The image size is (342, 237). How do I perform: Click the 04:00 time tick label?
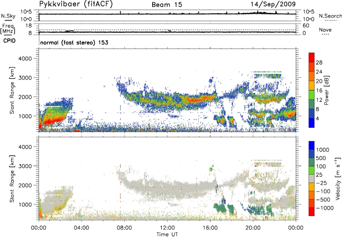(81, 228)
